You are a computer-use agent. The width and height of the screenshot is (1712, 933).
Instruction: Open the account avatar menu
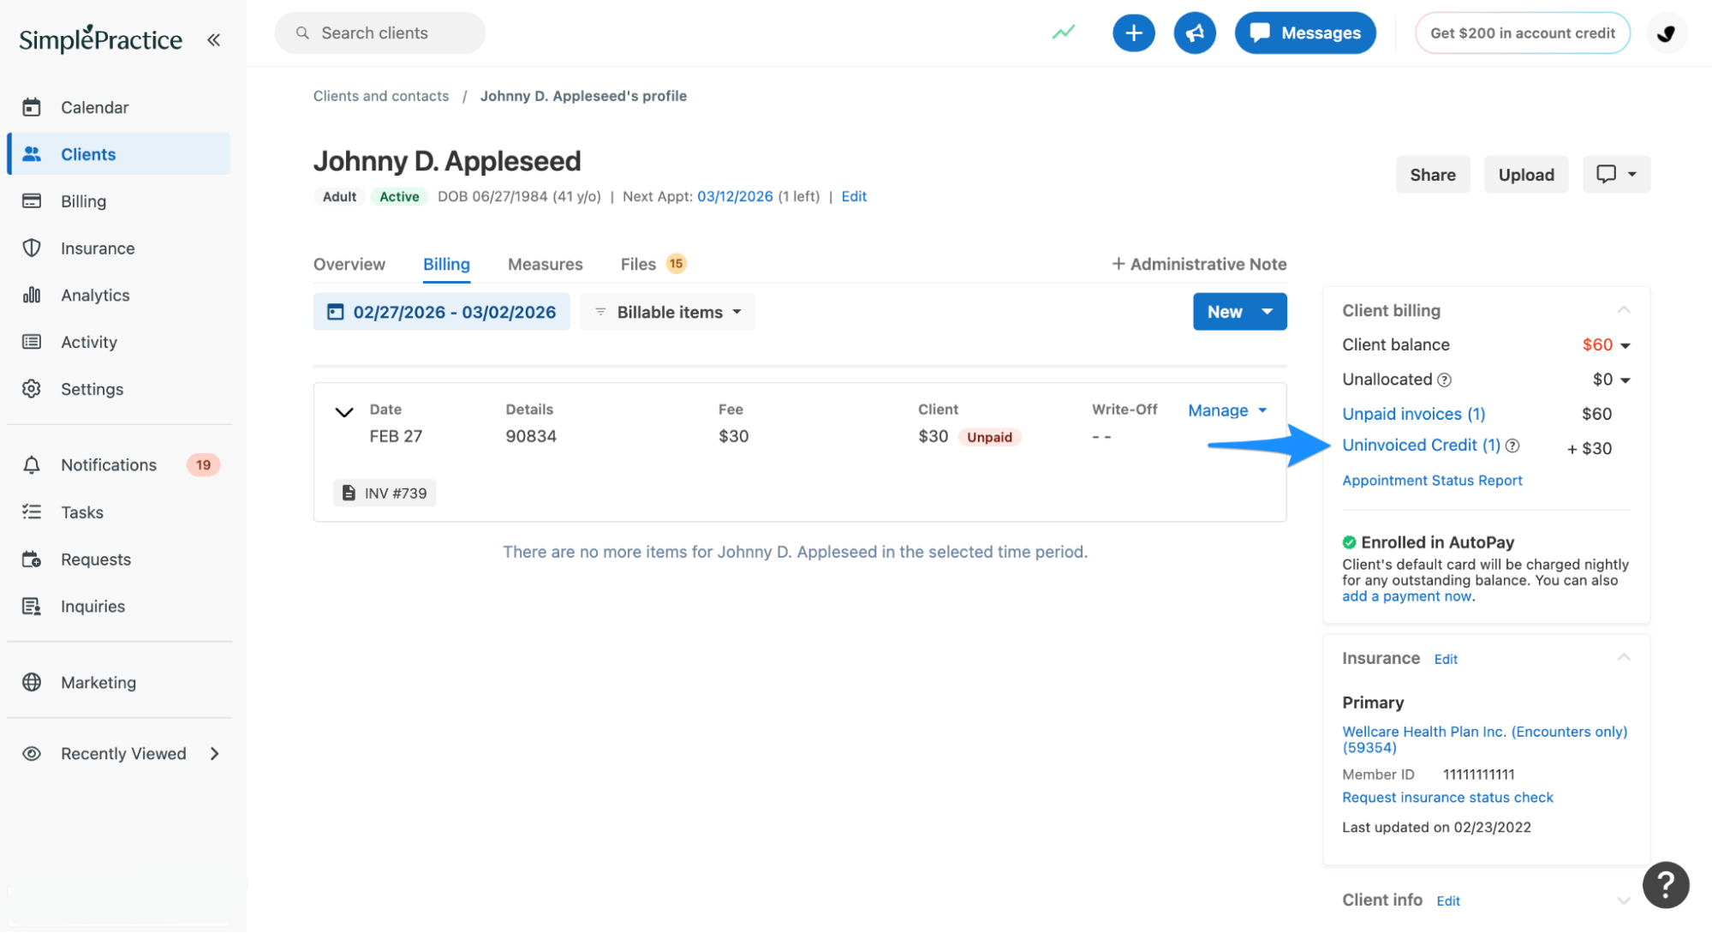[1666, 33]
